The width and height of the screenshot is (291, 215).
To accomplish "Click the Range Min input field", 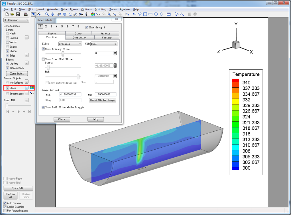I will (70, 95).
